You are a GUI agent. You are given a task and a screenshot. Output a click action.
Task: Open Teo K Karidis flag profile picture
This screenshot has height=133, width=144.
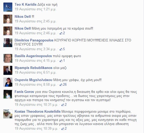(8, 7)
